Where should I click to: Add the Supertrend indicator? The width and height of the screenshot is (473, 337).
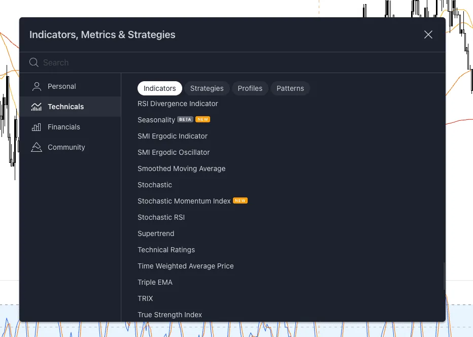click(156, 234)
